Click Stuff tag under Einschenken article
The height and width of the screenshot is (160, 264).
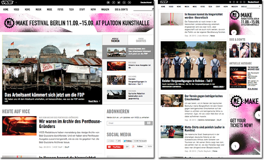[219, 120]
